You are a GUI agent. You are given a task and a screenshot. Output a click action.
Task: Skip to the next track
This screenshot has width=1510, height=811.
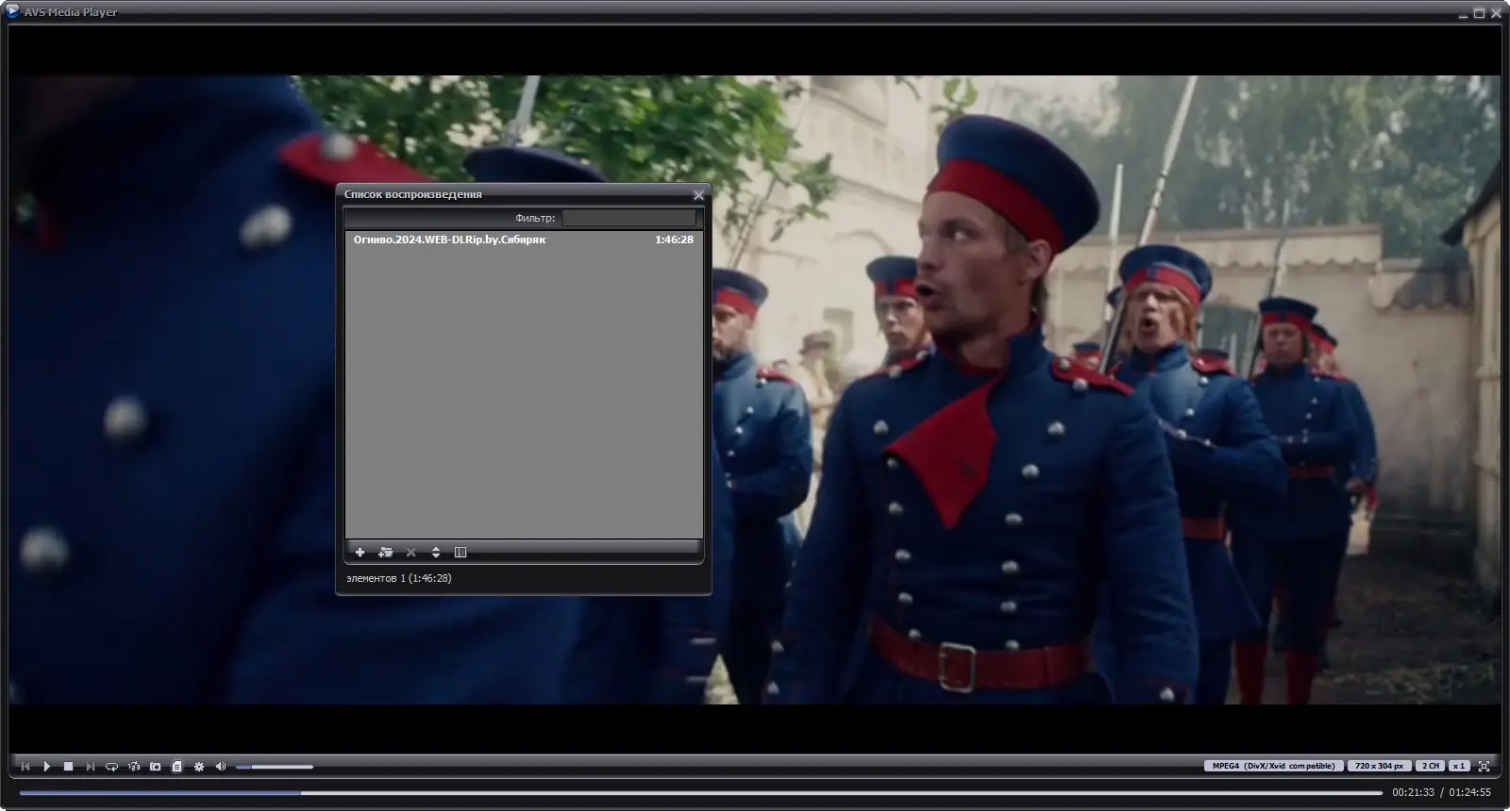coord(90,767)
